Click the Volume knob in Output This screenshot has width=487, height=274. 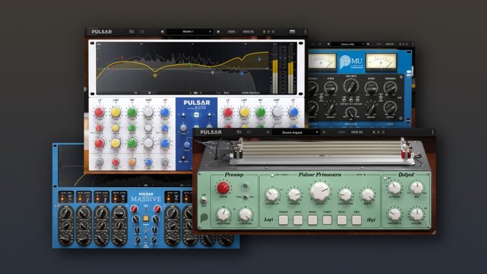click(417, 214)
